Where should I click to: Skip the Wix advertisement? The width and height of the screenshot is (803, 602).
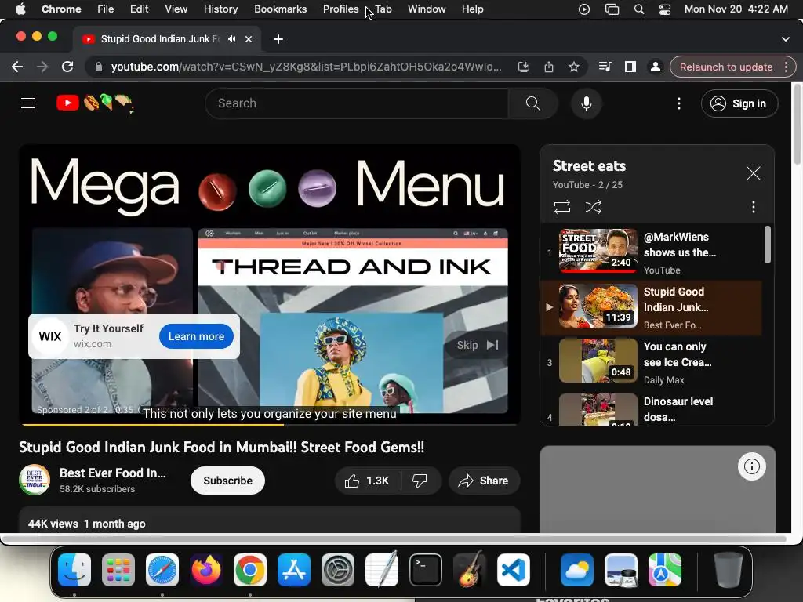(x=478, y=345)
